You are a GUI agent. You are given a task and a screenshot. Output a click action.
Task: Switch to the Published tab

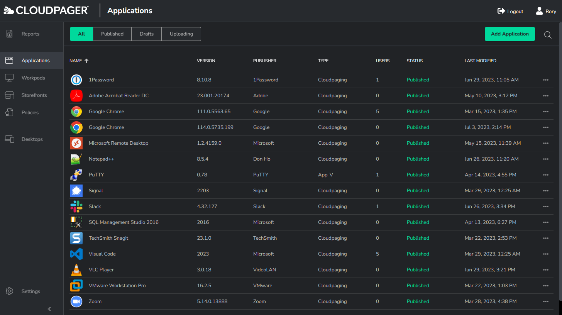tap(112, 34)
